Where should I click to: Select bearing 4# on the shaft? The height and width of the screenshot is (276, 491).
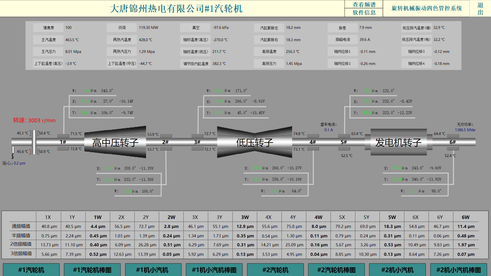313,142
